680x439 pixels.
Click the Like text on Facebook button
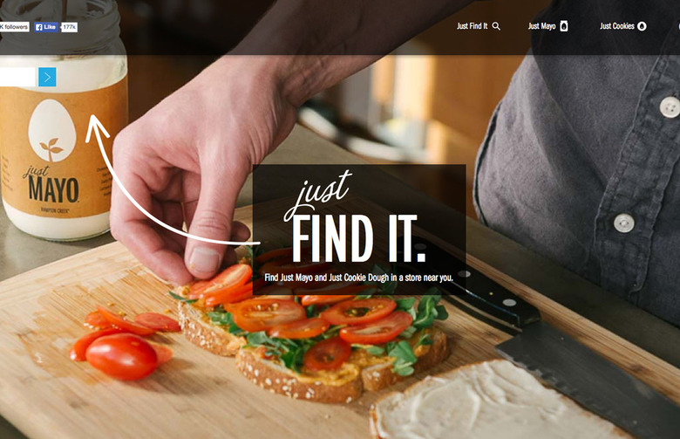point(50,27)
